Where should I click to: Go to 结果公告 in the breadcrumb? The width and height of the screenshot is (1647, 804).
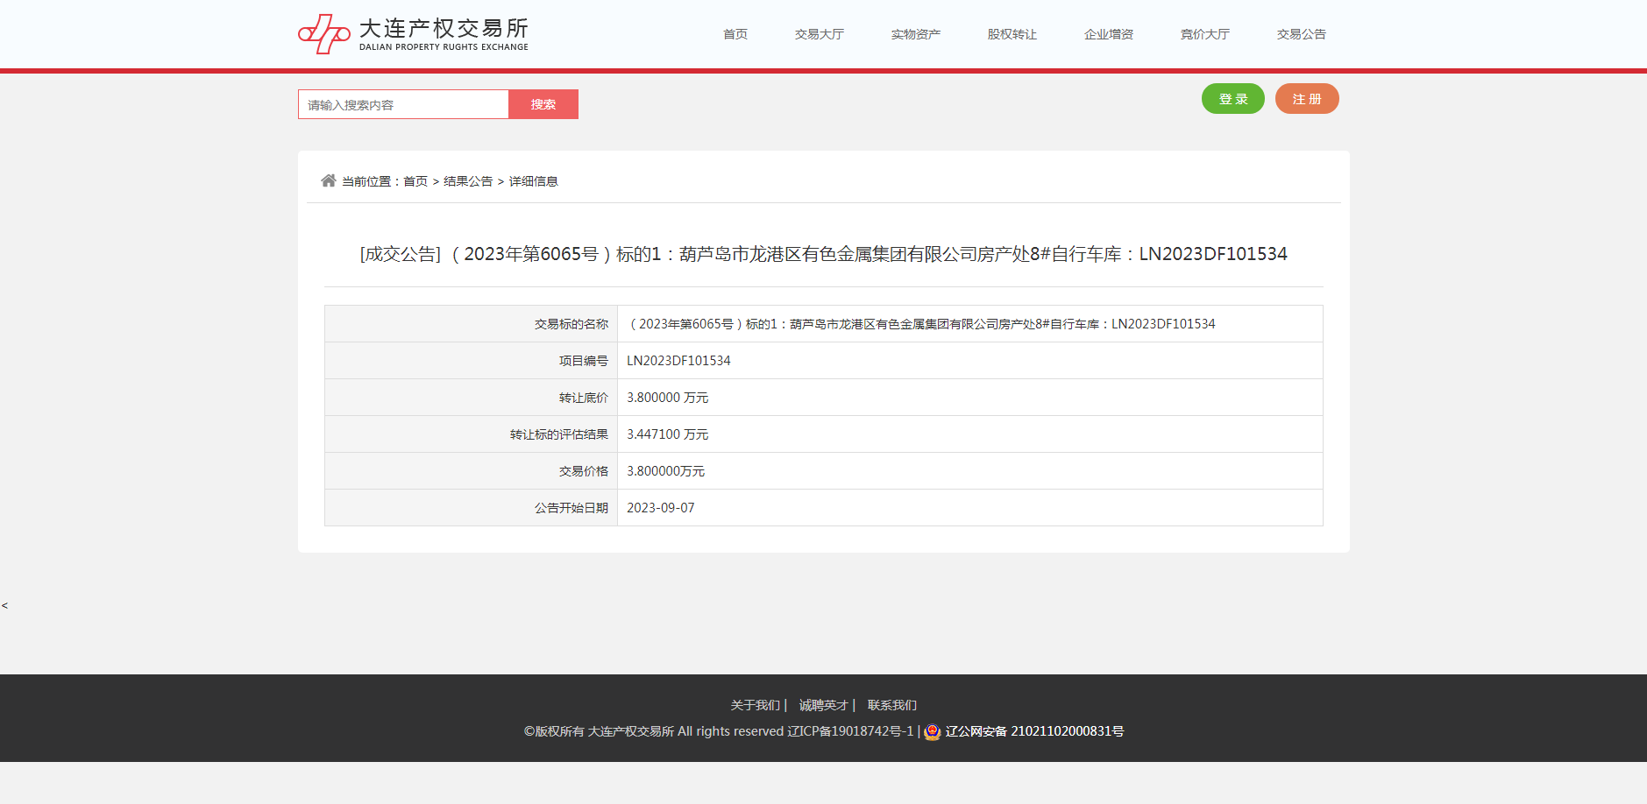tap(468, 181)
